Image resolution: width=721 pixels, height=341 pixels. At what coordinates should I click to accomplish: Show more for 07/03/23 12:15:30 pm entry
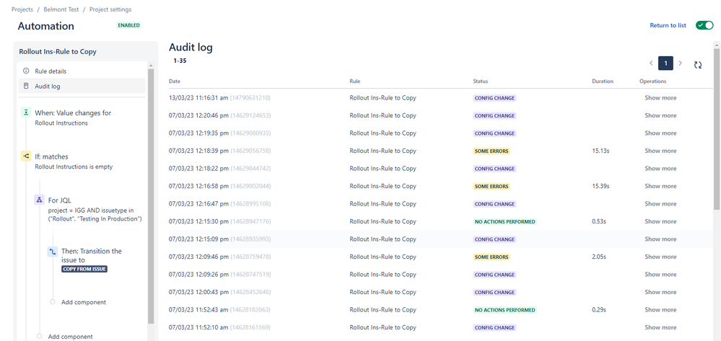pos(660,221)
